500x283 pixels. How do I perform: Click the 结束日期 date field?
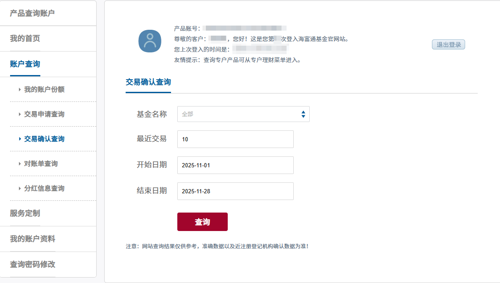[x=235, y=191]
